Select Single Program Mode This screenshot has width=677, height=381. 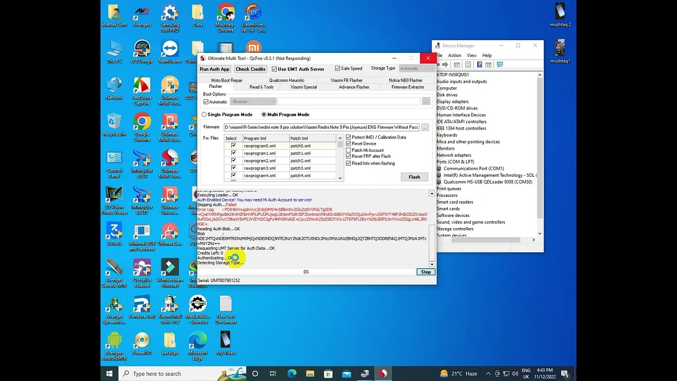[x=227, y=114]
